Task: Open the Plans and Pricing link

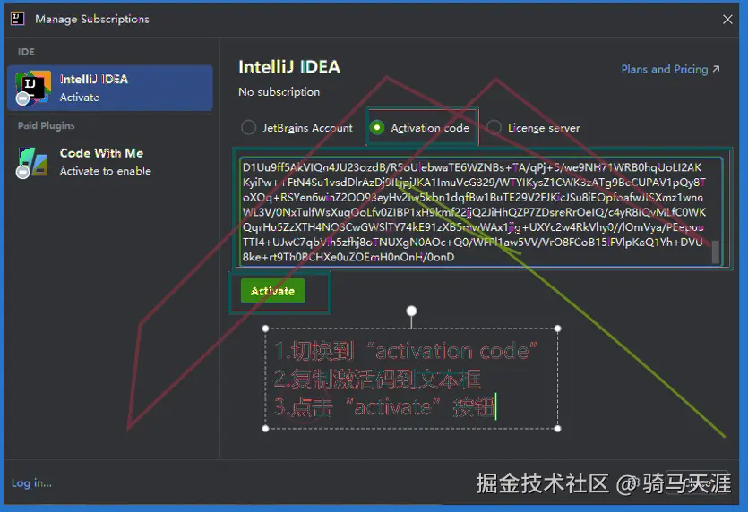Action: [670, 69]
